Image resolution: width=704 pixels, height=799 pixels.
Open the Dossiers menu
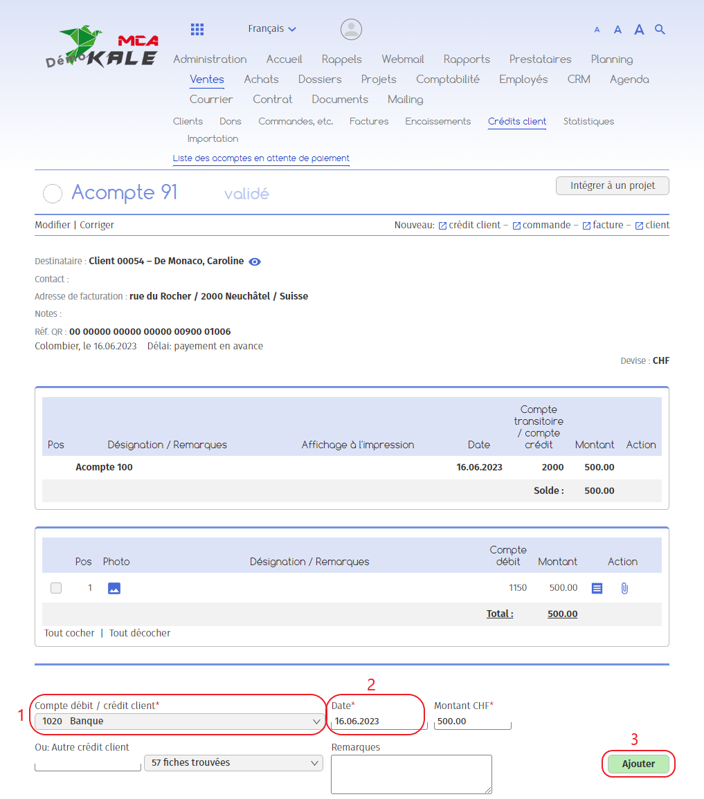coord(320,80)
